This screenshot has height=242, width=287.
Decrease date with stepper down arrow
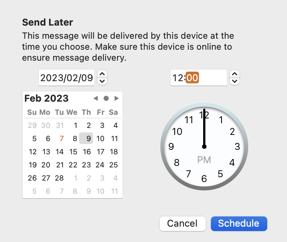point(102,81)
